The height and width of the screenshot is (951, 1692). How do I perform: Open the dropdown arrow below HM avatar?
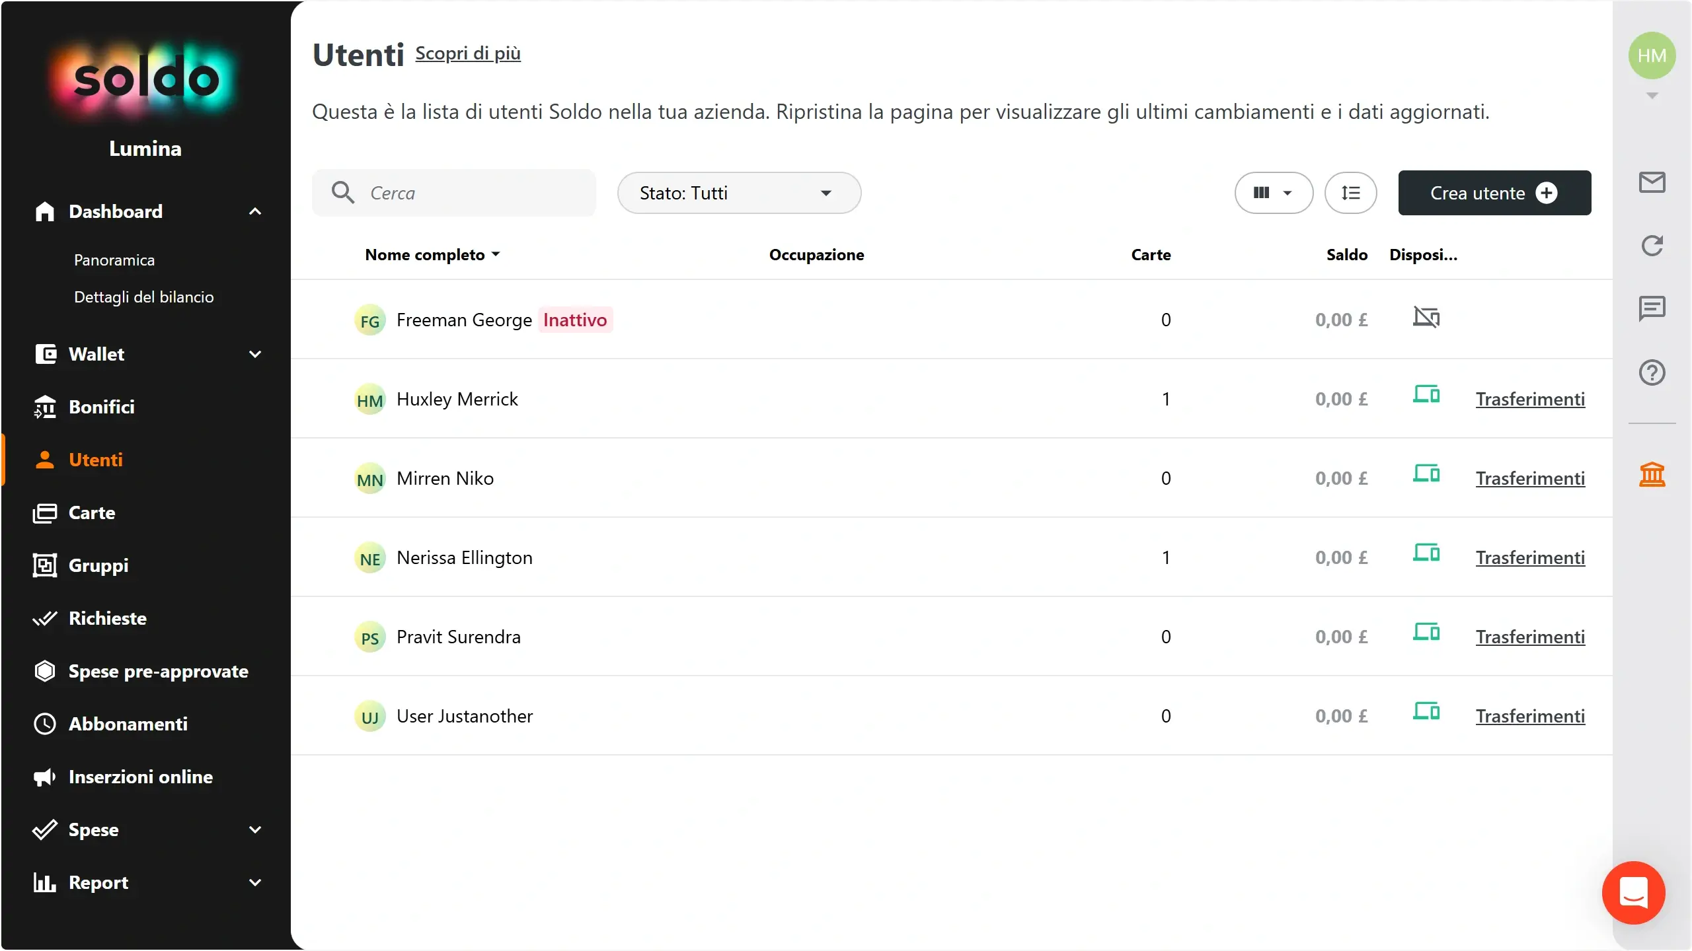(x=1652, y=96)
